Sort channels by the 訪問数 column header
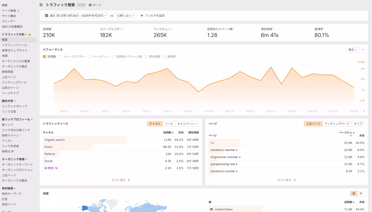Image resolution: width=372 pixels, height=212 pixels. pos(168,133)
